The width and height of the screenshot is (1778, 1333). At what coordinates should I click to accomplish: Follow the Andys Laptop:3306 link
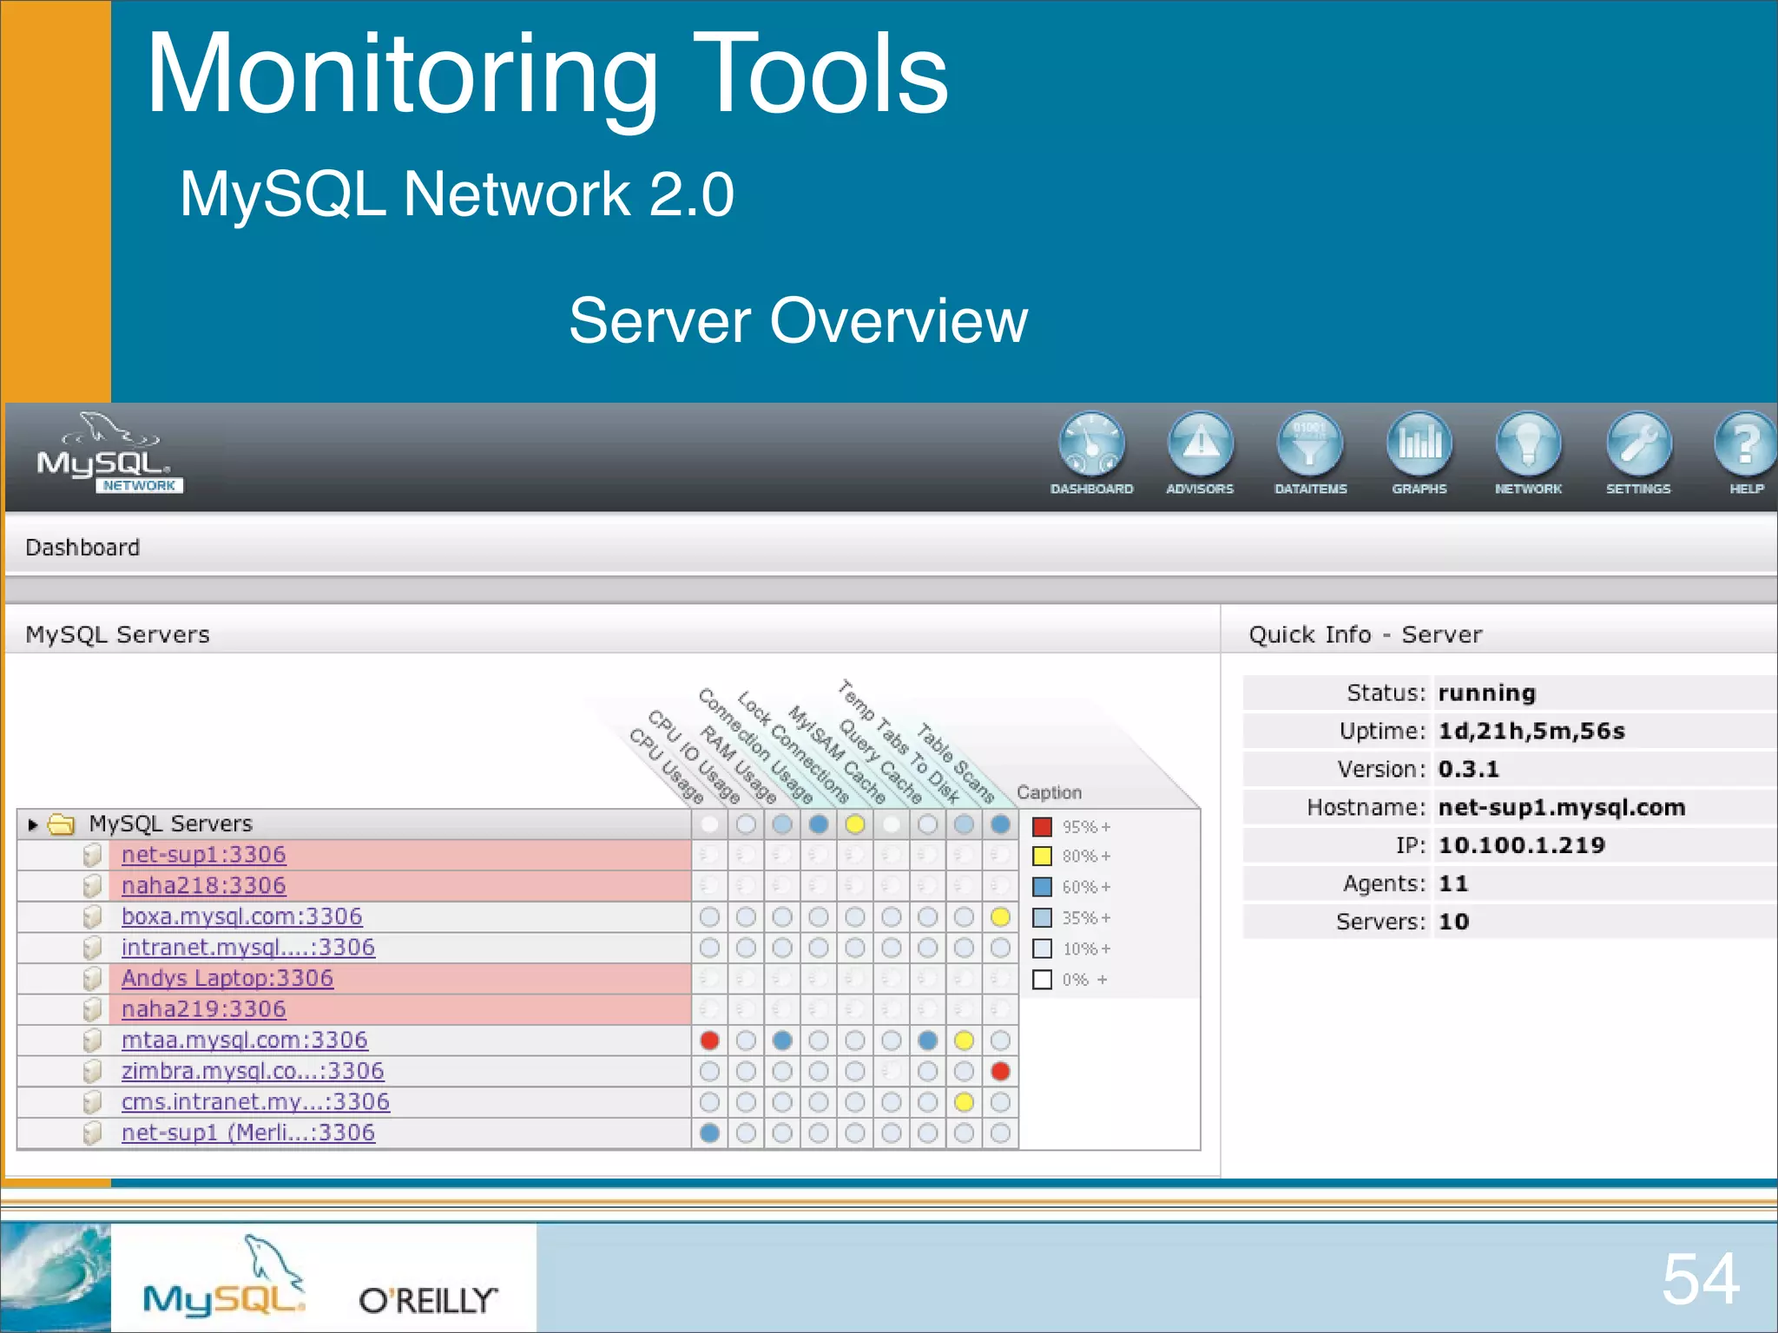[227, 978]
